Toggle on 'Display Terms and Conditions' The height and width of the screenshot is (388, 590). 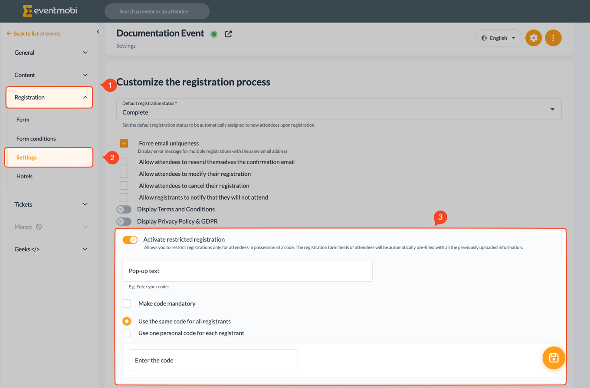pos(124,209)
